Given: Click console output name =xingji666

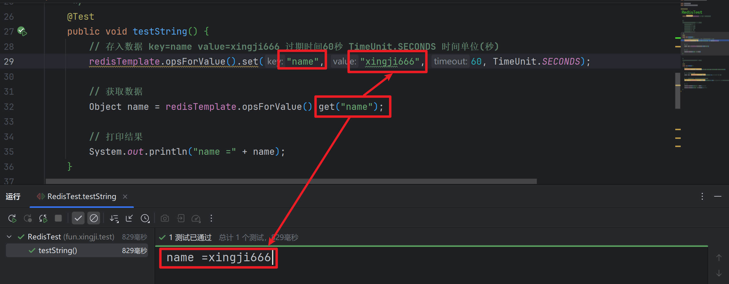Looking at the screenshot, I should coord(219,257).
